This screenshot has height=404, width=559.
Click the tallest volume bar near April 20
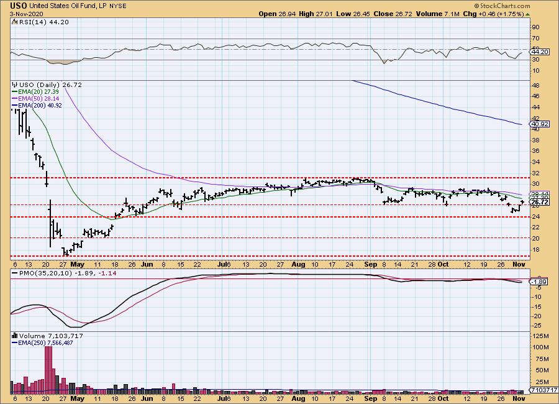(48, 369)
